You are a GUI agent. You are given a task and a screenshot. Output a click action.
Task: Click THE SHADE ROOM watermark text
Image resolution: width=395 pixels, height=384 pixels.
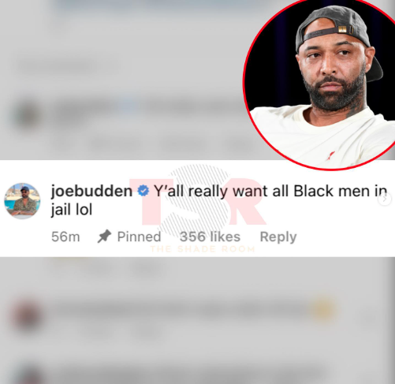tap(203, 249)
